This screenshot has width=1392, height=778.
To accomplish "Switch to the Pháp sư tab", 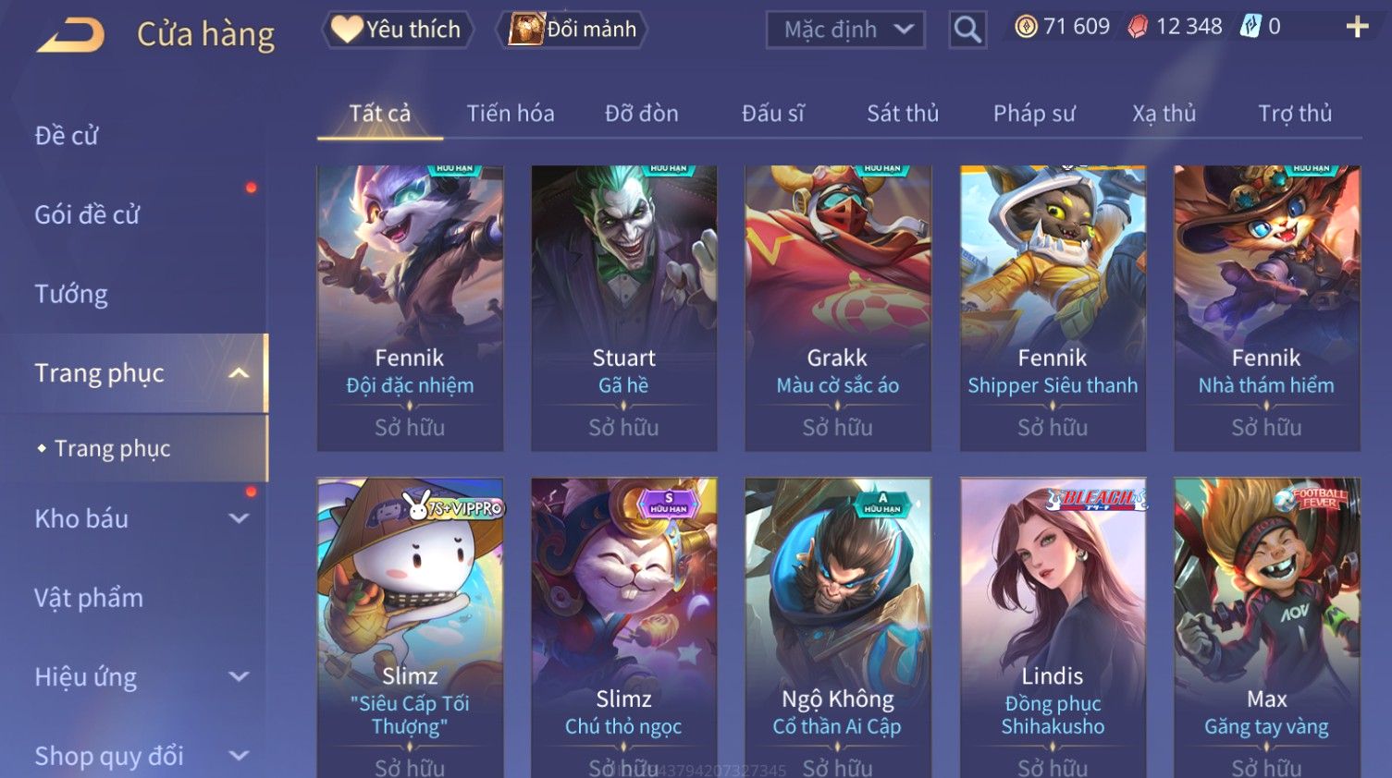I will click(1034, 114).
